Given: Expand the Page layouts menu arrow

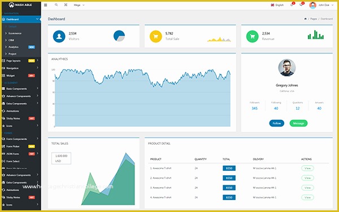Looking at the screenshot, I should coord(37,60).
